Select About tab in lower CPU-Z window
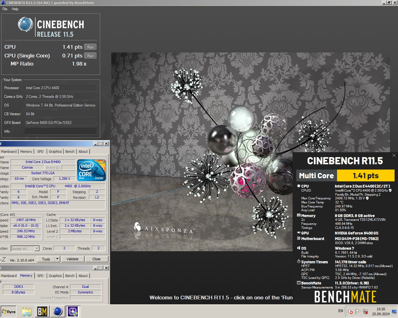This screenshot has width=398, height=318. pyautogui.click(x=83, y=276)
